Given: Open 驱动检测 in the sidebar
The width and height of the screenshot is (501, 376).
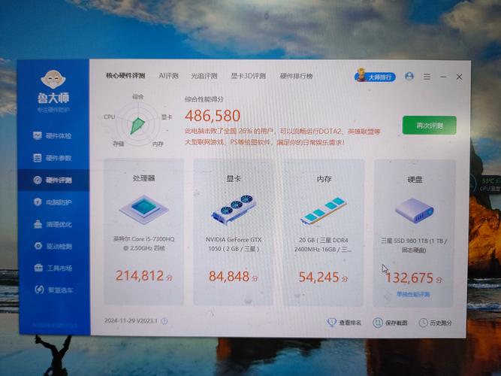Looking at the screenshot, I should [x=53, y=246].
